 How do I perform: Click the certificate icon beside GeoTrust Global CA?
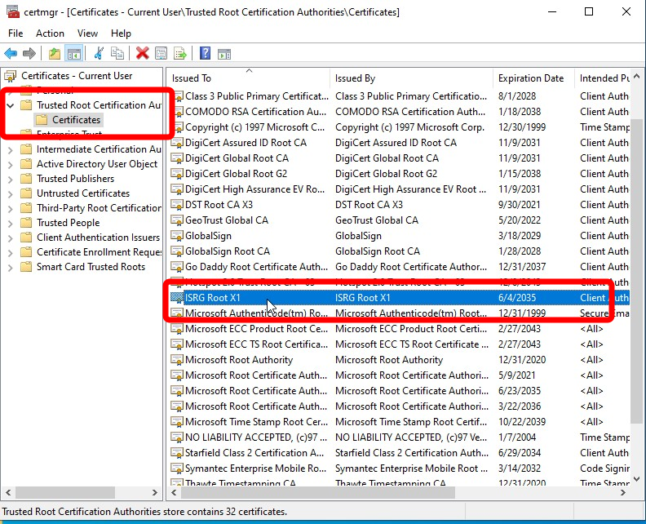177,220
